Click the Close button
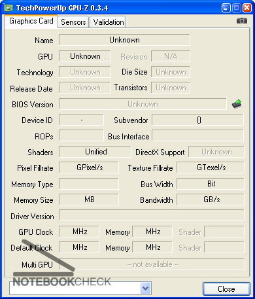The width and height of the screenshot is (255, 299). (x=226, y=289)
